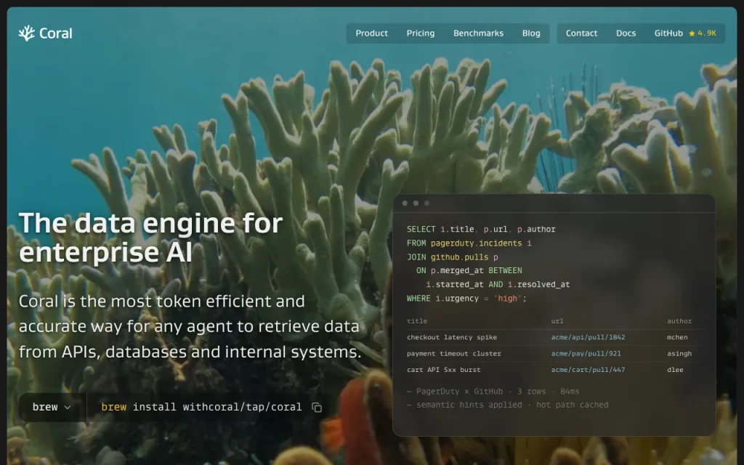Click the headline 'The data engine for enterprise AI'
This screenshot has height=465, width=744.
tap(150, 238)
